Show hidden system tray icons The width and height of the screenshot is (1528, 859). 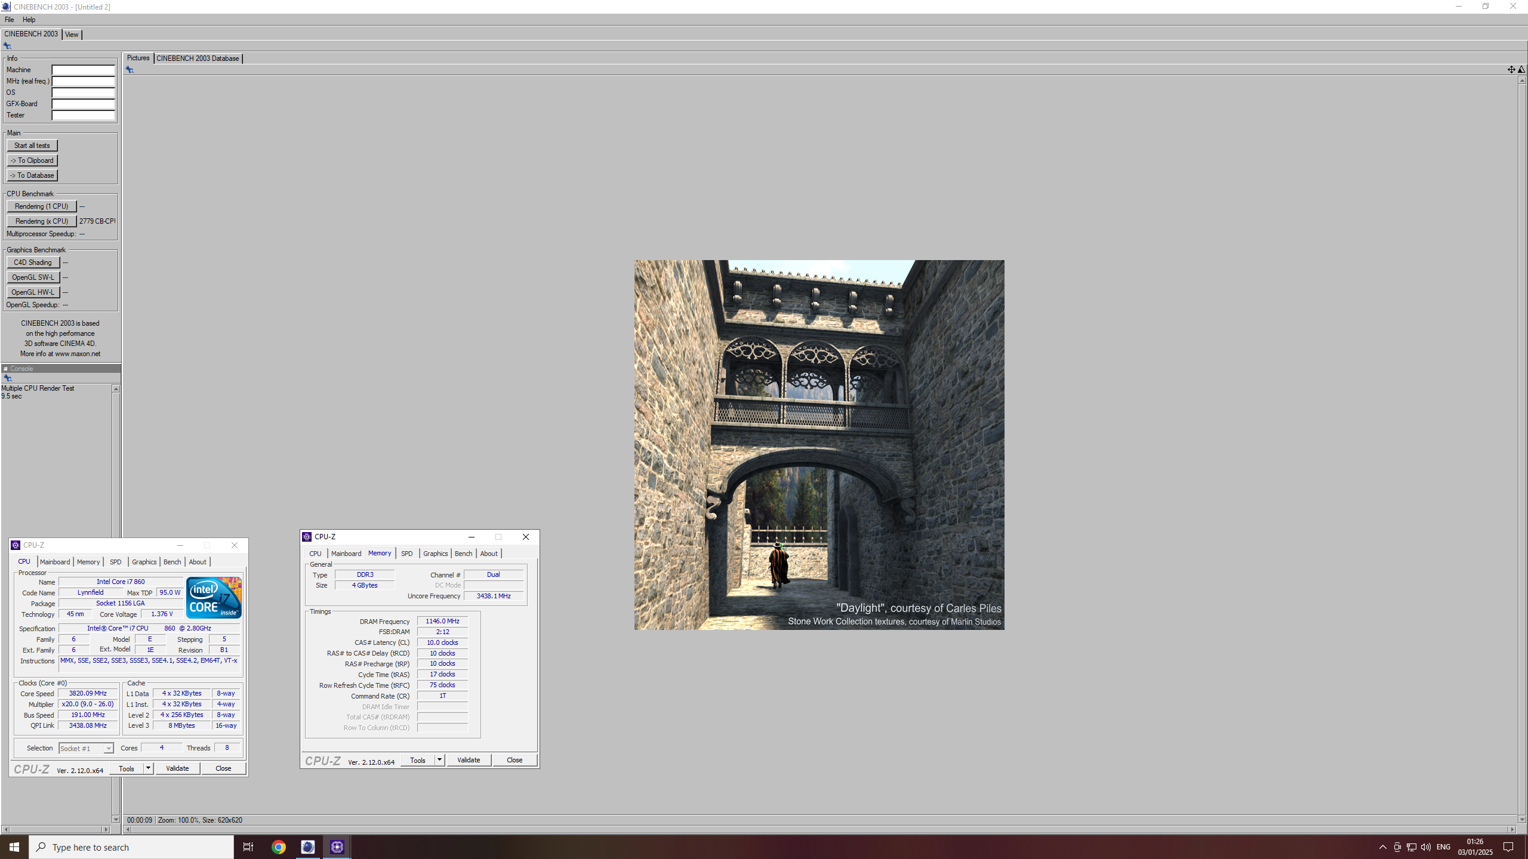1382,847
